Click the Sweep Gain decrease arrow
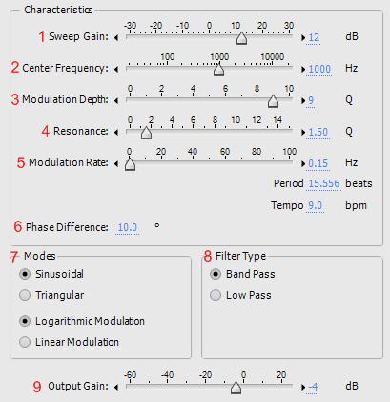The image size is (390, 402). [x=116, y=37]
